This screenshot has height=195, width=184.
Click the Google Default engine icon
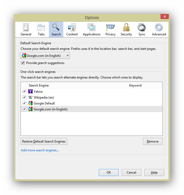tap(30, 103)
